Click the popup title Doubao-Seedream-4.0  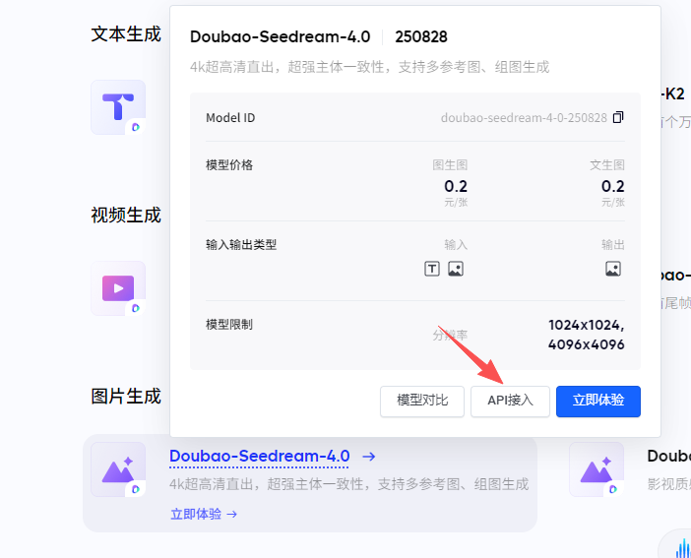(281, 37)
